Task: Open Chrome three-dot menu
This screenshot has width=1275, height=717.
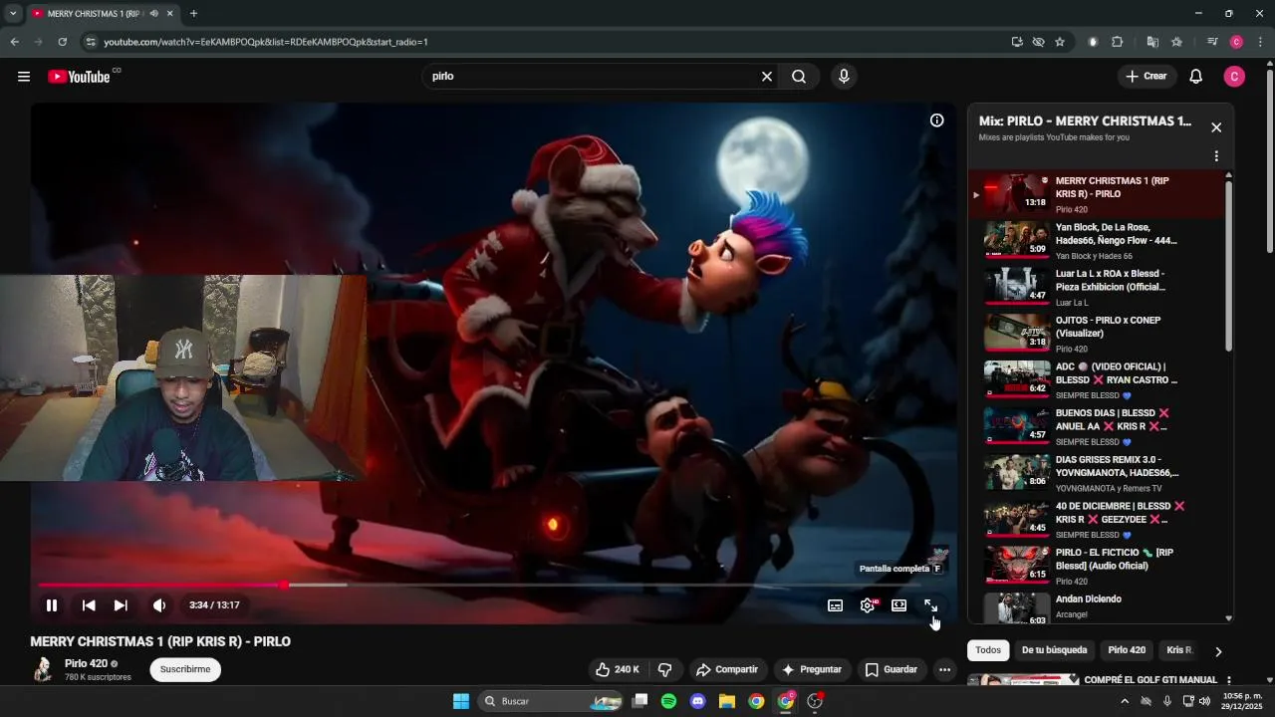Action: point(1260,42)
